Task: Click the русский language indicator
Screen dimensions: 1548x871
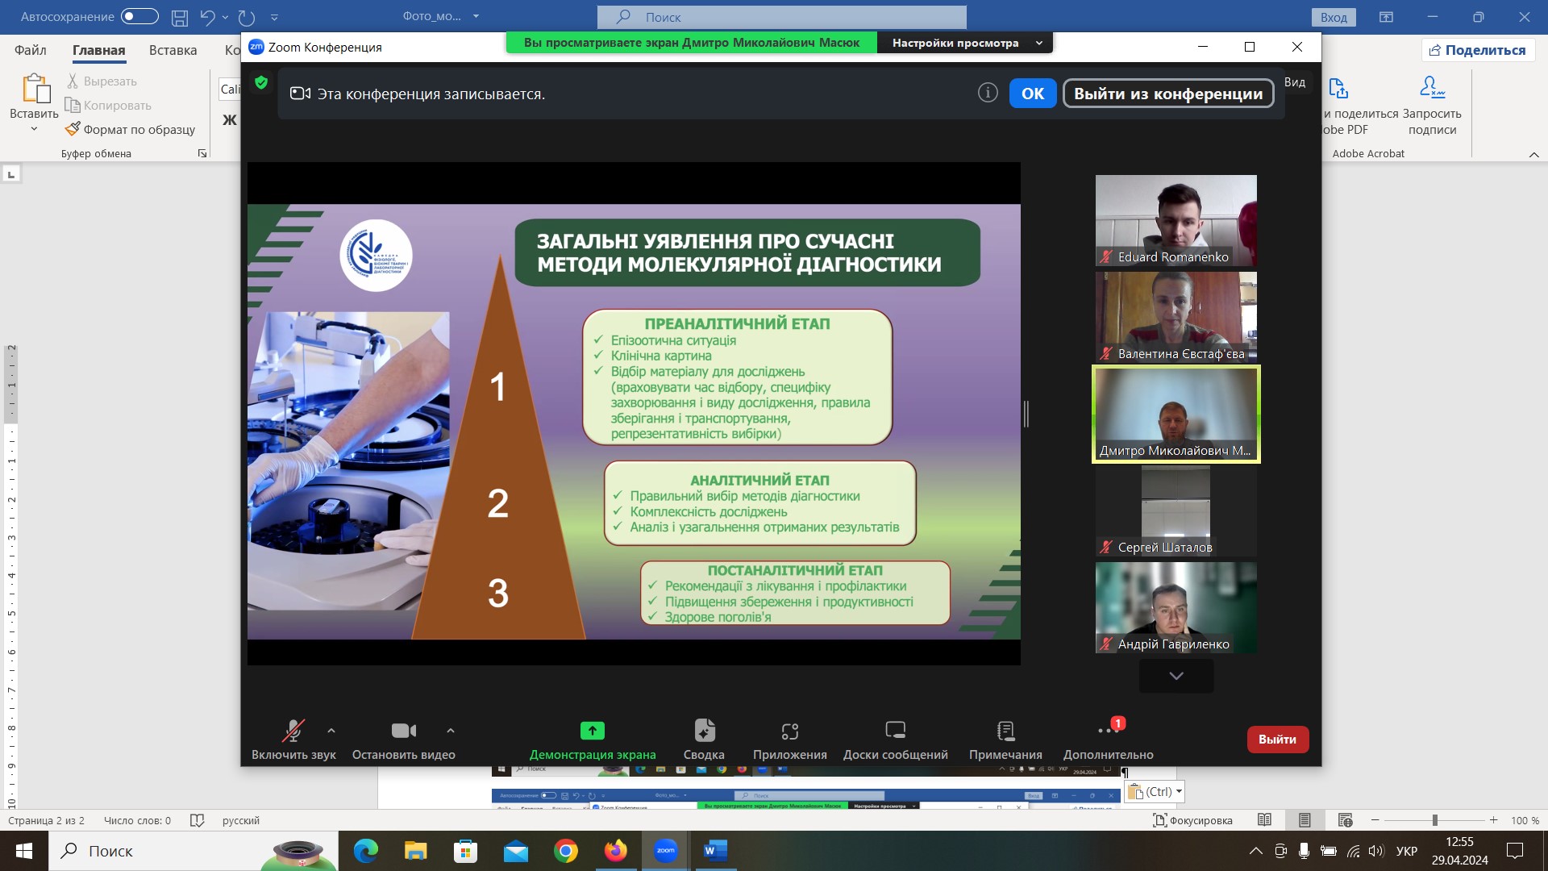Action: coord(241,820)
